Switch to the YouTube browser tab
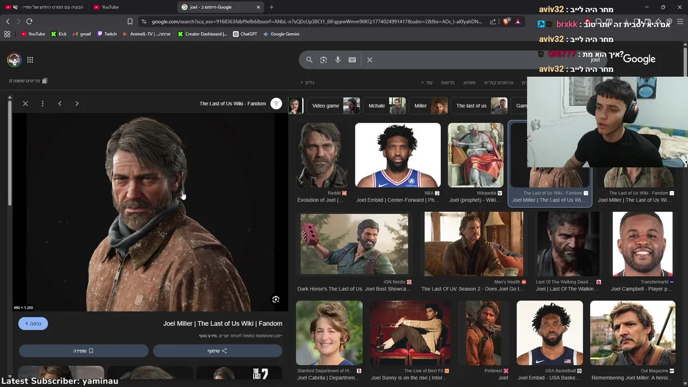Screen dimensions: 688x387 click(x=129, y=7)
